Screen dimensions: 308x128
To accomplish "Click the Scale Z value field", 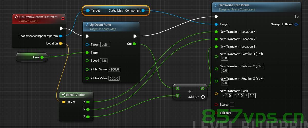I will click(252, 96).
